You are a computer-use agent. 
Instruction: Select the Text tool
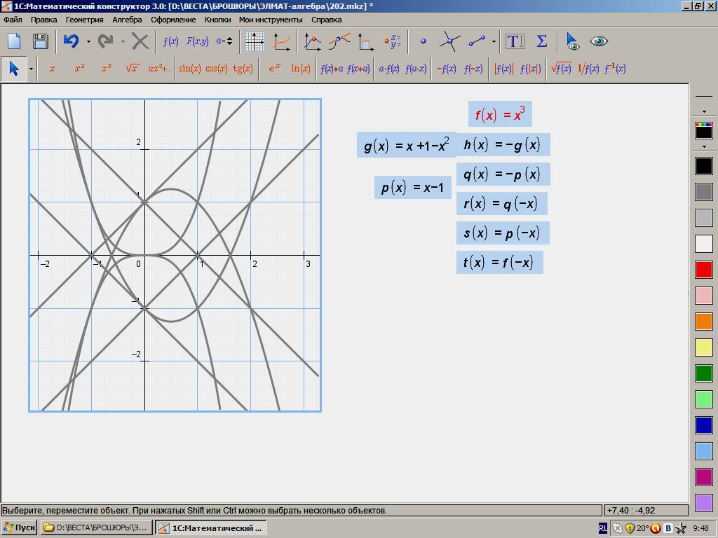pyautogui.click(x=515, y=41)
